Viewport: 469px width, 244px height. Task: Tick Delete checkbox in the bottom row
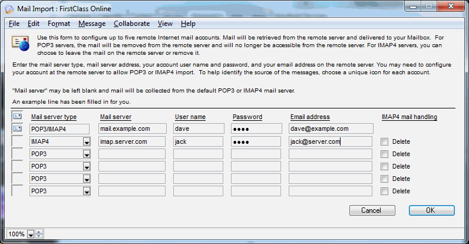click(385, 191)
